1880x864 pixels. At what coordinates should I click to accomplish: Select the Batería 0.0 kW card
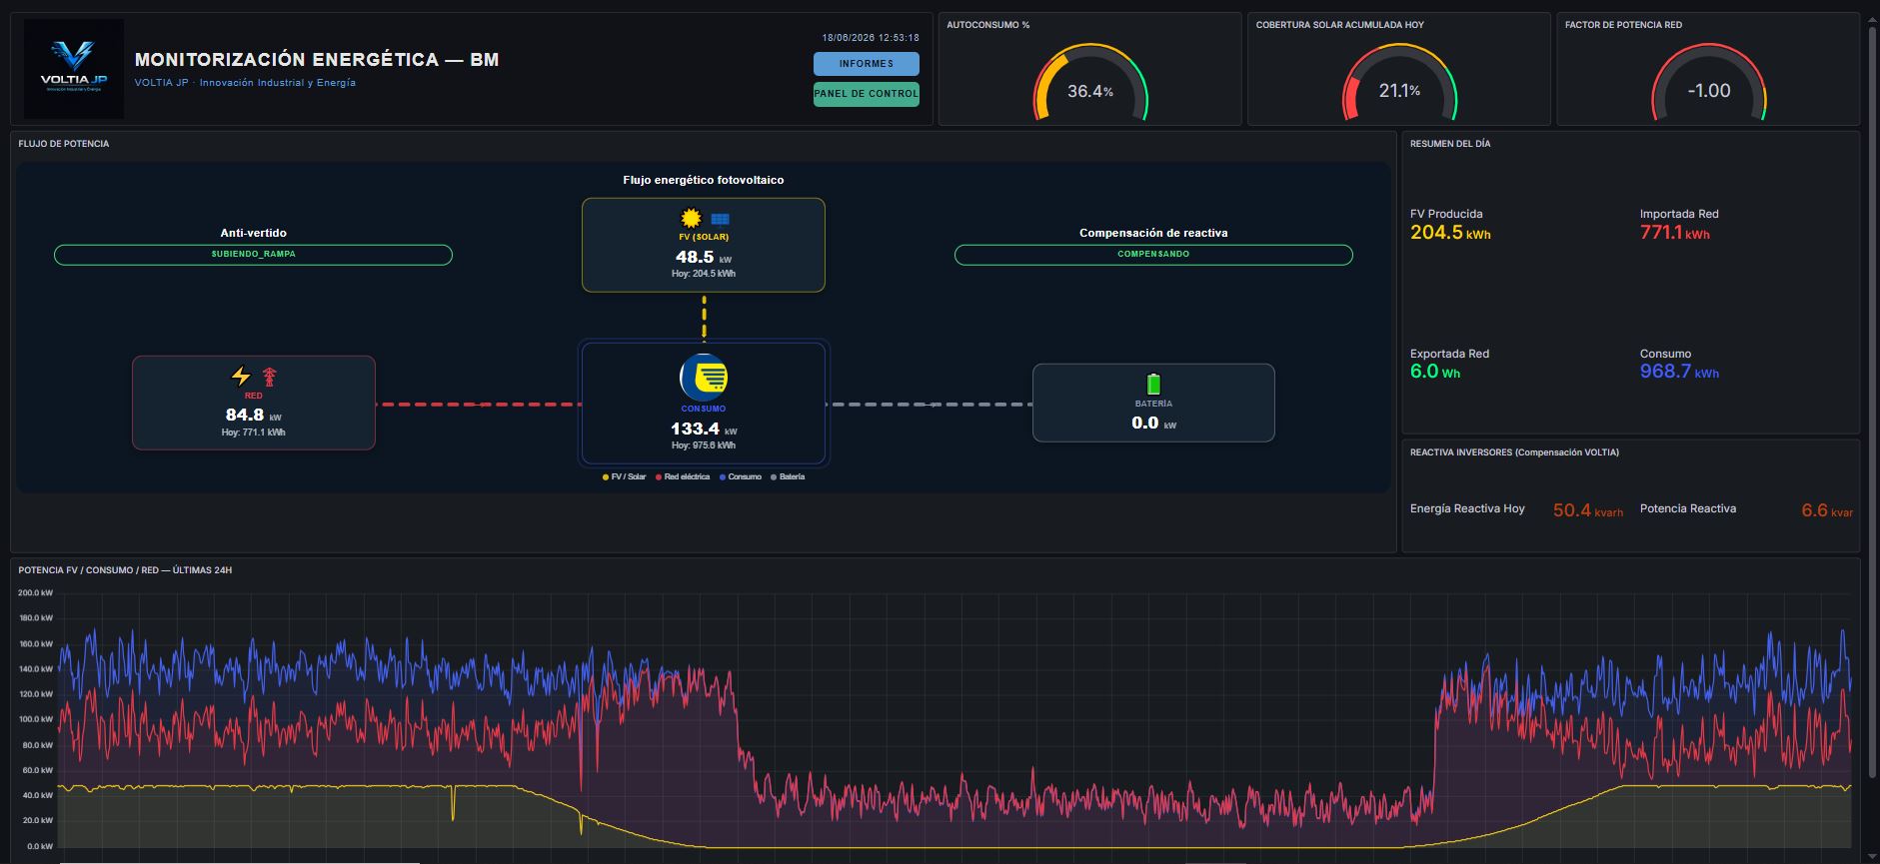(x=1153, y=403)
